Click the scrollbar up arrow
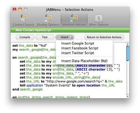The image size is (140, 113). [128, 44]
